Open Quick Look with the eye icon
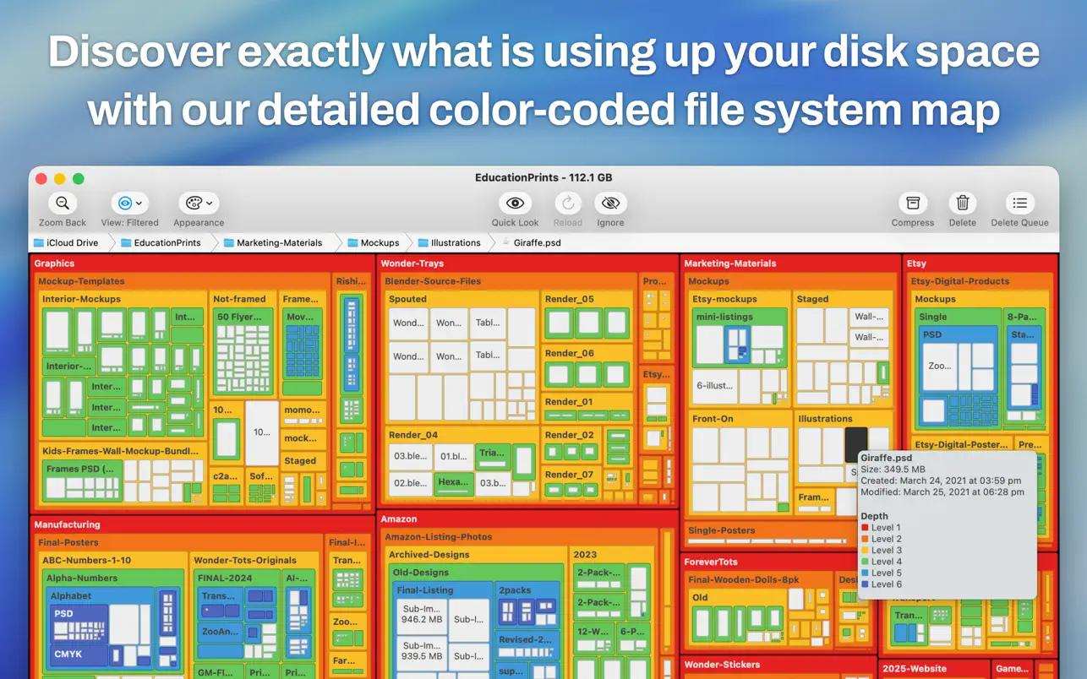The width and height of the screenshot is (1087, 679). pos(515,203)
